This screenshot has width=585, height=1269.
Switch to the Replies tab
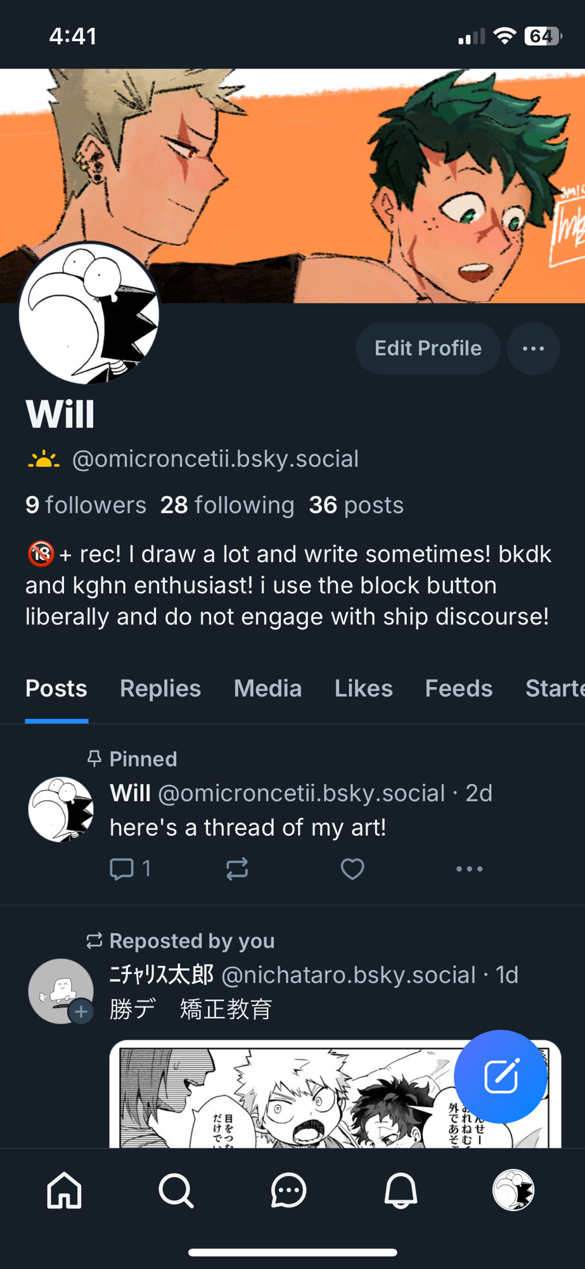pyautogui.click(x=160, y=688)
